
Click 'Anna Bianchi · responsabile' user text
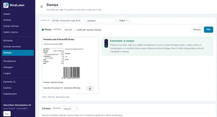15,108
